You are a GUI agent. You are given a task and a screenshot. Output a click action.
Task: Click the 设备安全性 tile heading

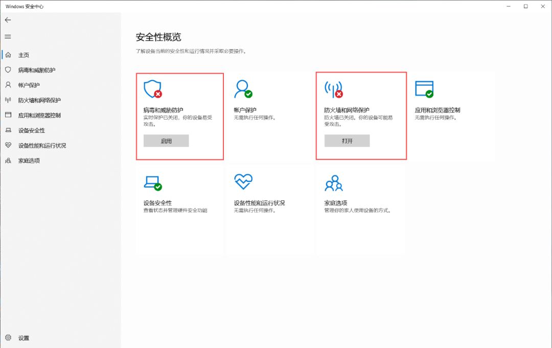point(157,203)
